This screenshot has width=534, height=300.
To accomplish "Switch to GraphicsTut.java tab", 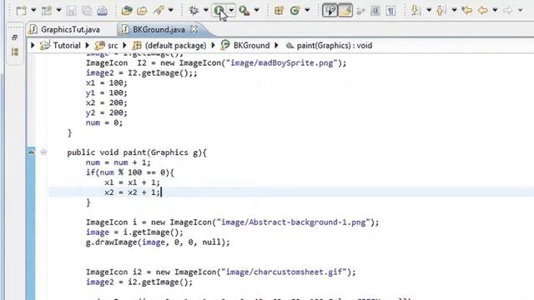I will (x=70, y=30).
